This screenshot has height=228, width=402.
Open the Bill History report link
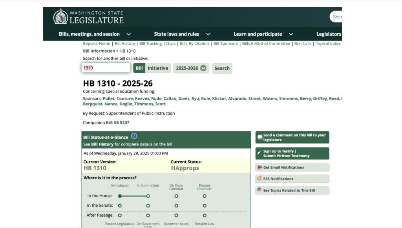pos(125,44)
